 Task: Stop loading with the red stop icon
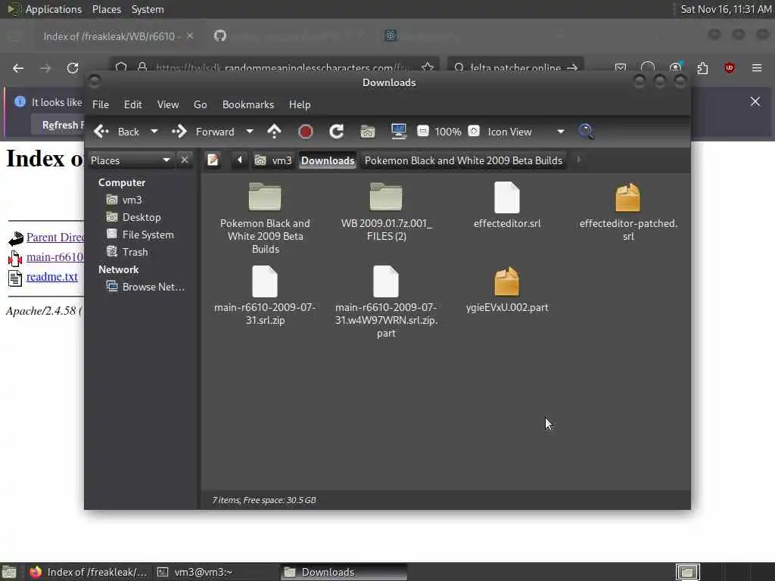[x=306, y=132]
